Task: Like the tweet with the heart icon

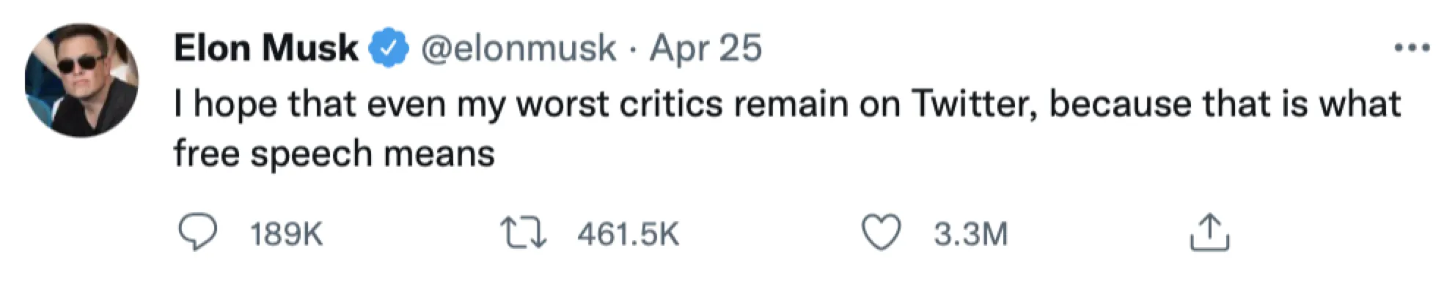Action: pos(881,233)
